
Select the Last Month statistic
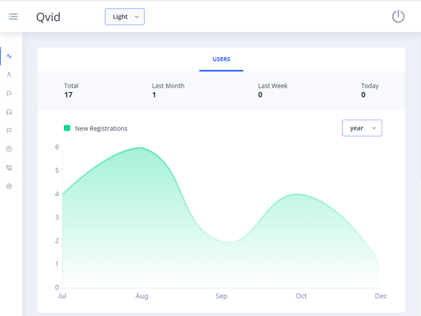(x=168, y=90)
